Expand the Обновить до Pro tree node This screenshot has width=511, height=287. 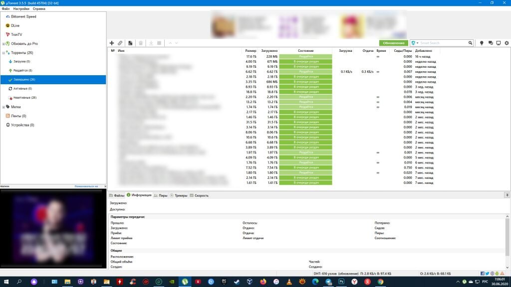pos(3,44)
